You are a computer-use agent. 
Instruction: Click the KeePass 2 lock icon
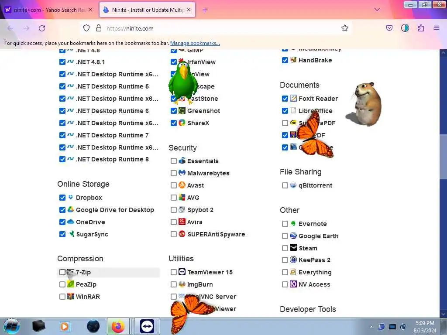pyautogui.click(x=293, y=260)
